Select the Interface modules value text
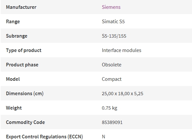Image resolution: width=192 pixels, height=140 pixels. click(122, 50)
